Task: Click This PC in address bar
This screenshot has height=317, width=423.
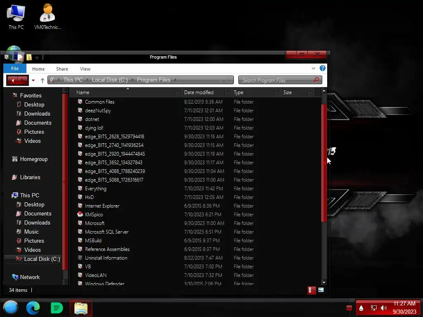Action: click(73, 80)
